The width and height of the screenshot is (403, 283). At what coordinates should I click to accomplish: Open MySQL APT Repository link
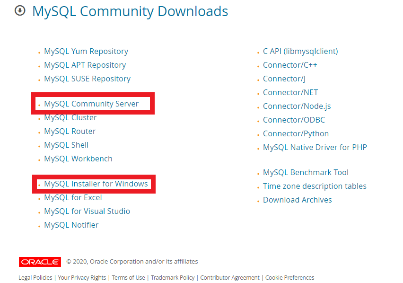(85, 65)
